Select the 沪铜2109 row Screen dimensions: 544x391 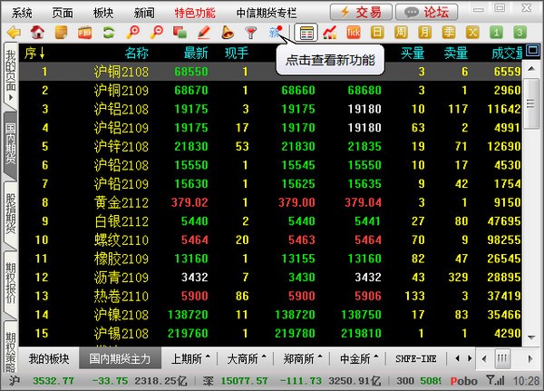coord(270,91)
